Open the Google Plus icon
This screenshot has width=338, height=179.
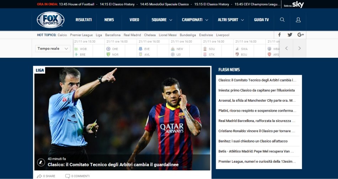coord(301,35)
